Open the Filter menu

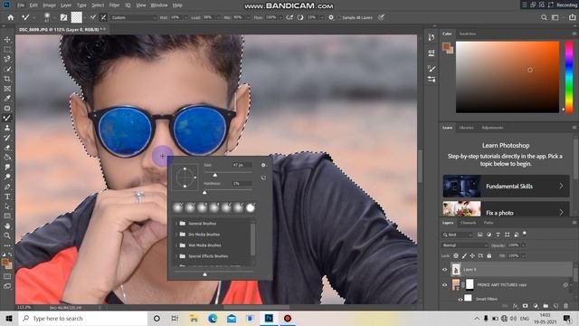coord(114,5)
